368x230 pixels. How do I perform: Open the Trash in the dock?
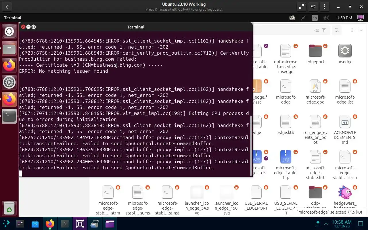pyautogui.click(x=9, y=208)
